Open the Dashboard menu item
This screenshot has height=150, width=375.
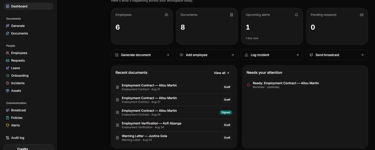click(29, 7)
